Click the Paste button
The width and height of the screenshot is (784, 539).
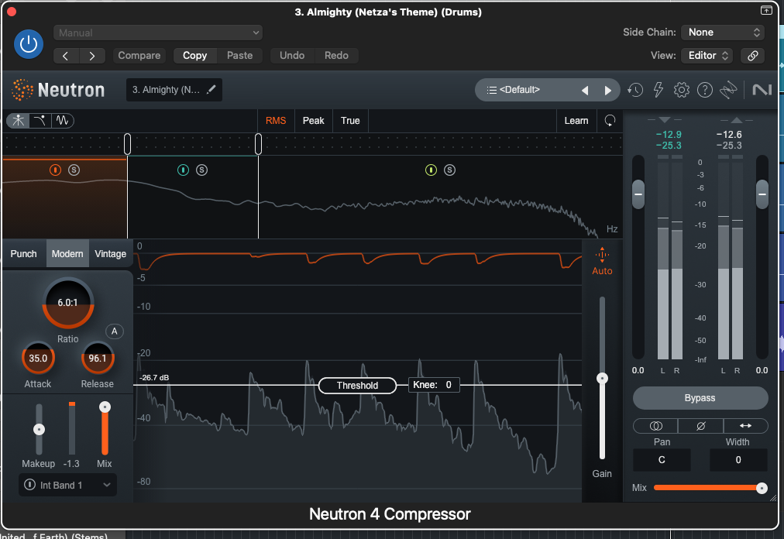(239, 56)
